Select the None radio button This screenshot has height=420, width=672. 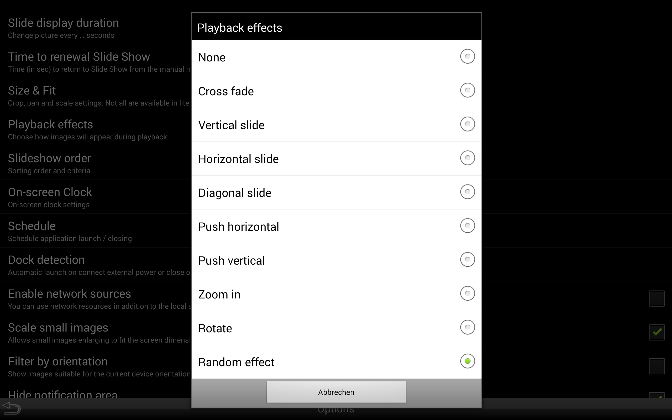pos(467,56)
